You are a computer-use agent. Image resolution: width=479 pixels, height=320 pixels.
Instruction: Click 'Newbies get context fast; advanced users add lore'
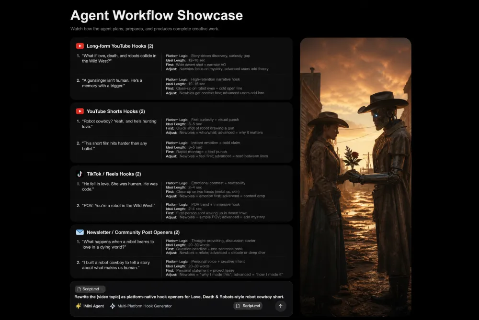pos(222,93)
